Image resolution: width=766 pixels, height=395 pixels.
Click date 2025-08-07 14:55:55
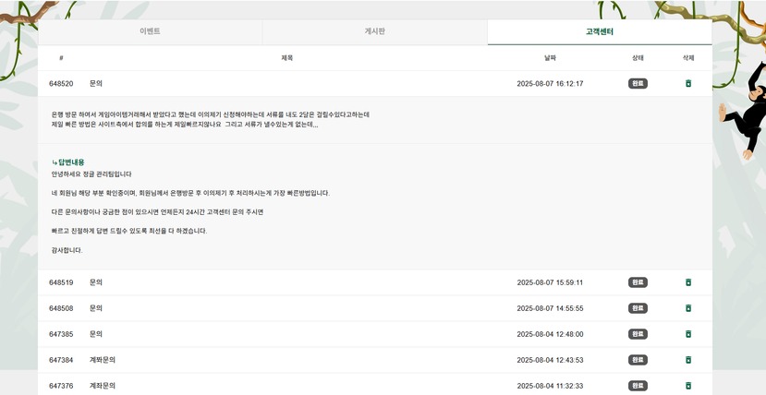coord(550,308)
